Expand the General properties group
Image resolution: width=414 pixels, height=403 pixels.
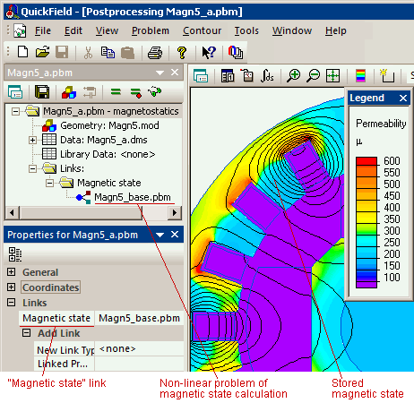11,271
